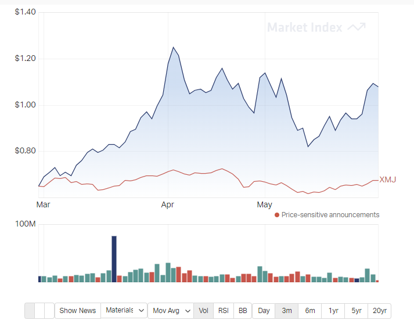Viewport: 414px width, 327px height.
Task: Select the third blank chart-type button
Action: pyautogui.click(x=49, y=311)
